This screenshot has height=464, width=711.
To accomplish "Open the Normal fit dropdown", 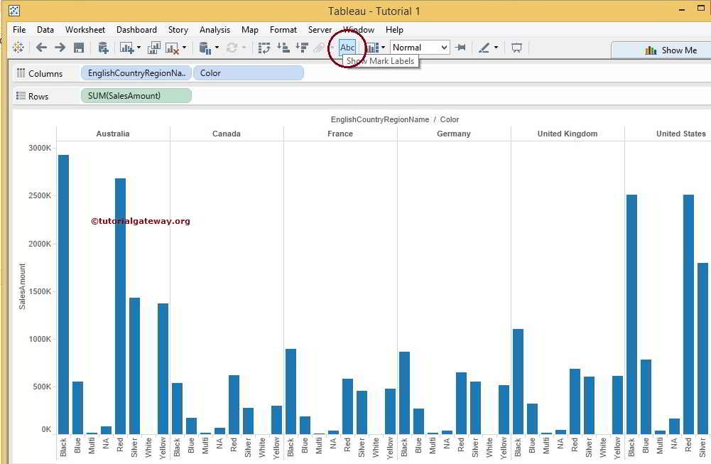I will (x=420, y=48).
